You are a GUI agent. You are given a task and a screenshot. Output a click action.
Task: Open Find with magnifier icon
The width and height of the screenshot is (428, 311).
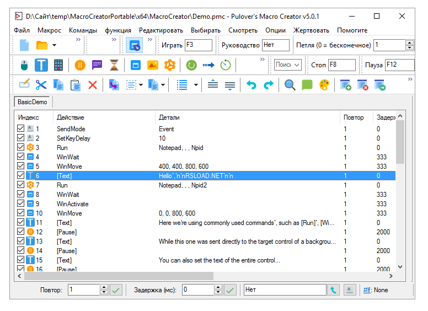[x=290, y=85]
